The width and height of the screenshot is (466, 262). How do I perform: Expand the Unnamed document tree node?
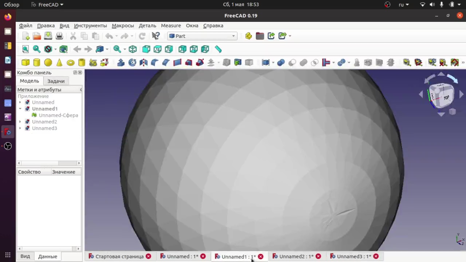(x=20, y=102)
